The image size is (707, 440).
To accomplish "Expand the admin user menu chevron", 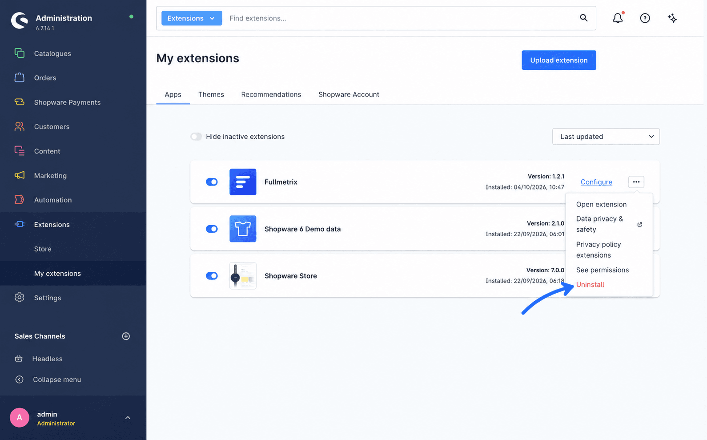I will pyautogui.click(x=128, y=418).
